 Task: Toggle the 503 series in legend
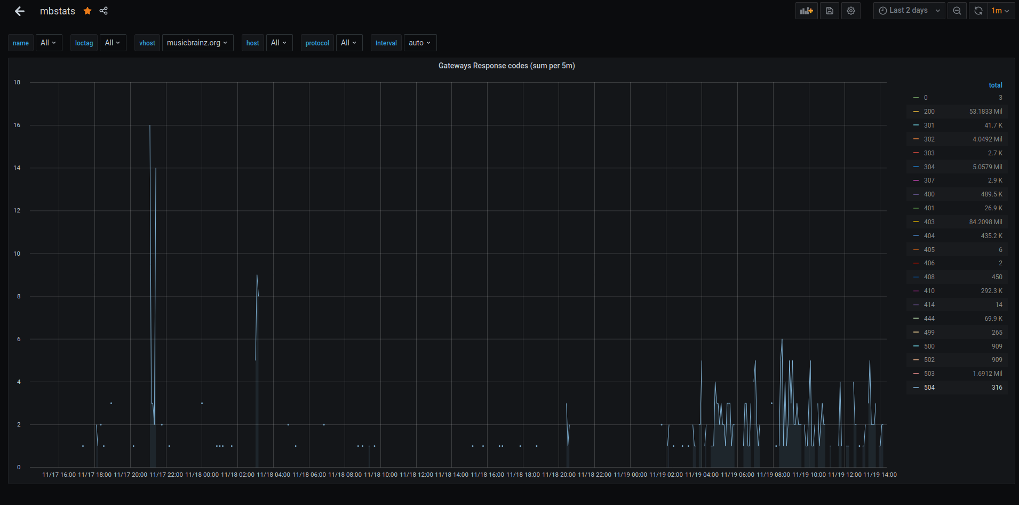(929, 374)
